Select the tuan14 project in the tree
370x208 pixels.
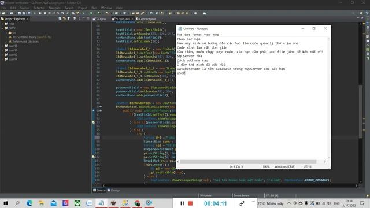[x=13, y=60]
